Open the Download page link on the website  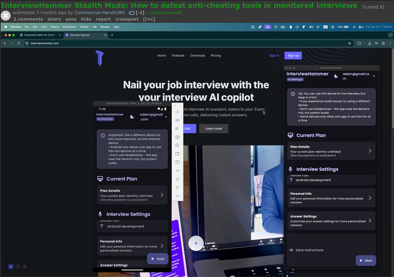198,55
